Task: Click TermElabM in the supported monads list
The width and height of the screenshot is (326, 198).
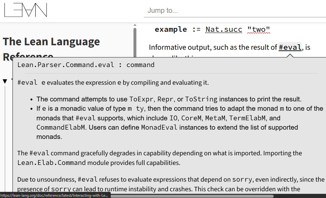Action: pyautogui.click(x=246, y=118)
